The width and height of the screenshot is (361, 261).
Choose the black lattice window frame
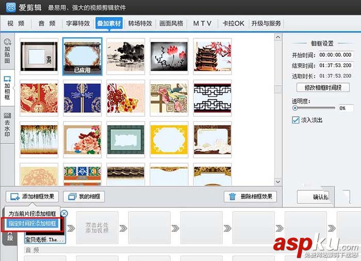pos(212,98)
